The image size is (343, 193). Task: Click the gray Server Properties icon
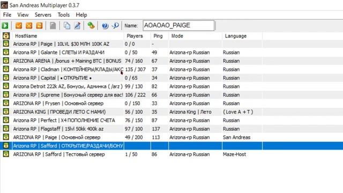pos(53,26)
